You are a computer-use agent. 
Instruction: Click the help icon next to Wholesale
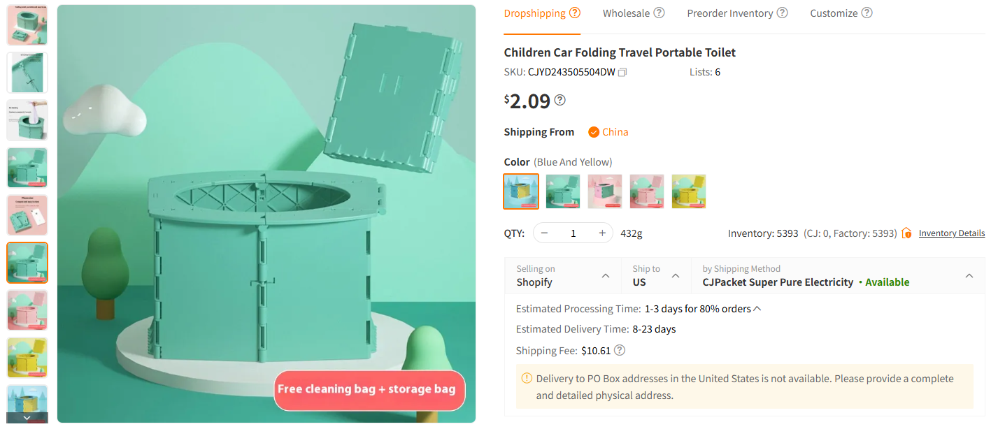pyautogui.click(x=658, y=12)
